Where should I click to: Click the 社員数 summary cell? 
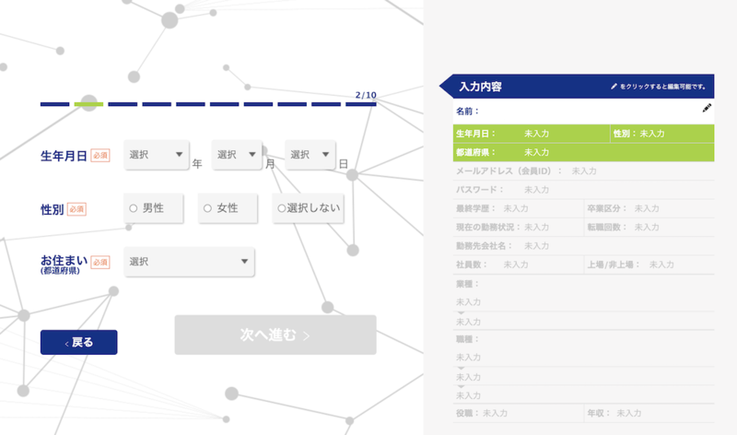[518, 265]
